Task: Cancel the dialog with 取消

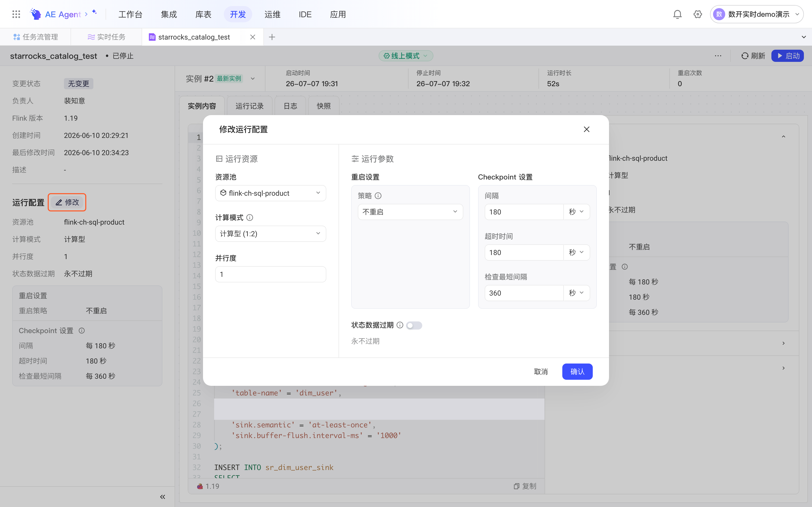Action: (541, 372)
